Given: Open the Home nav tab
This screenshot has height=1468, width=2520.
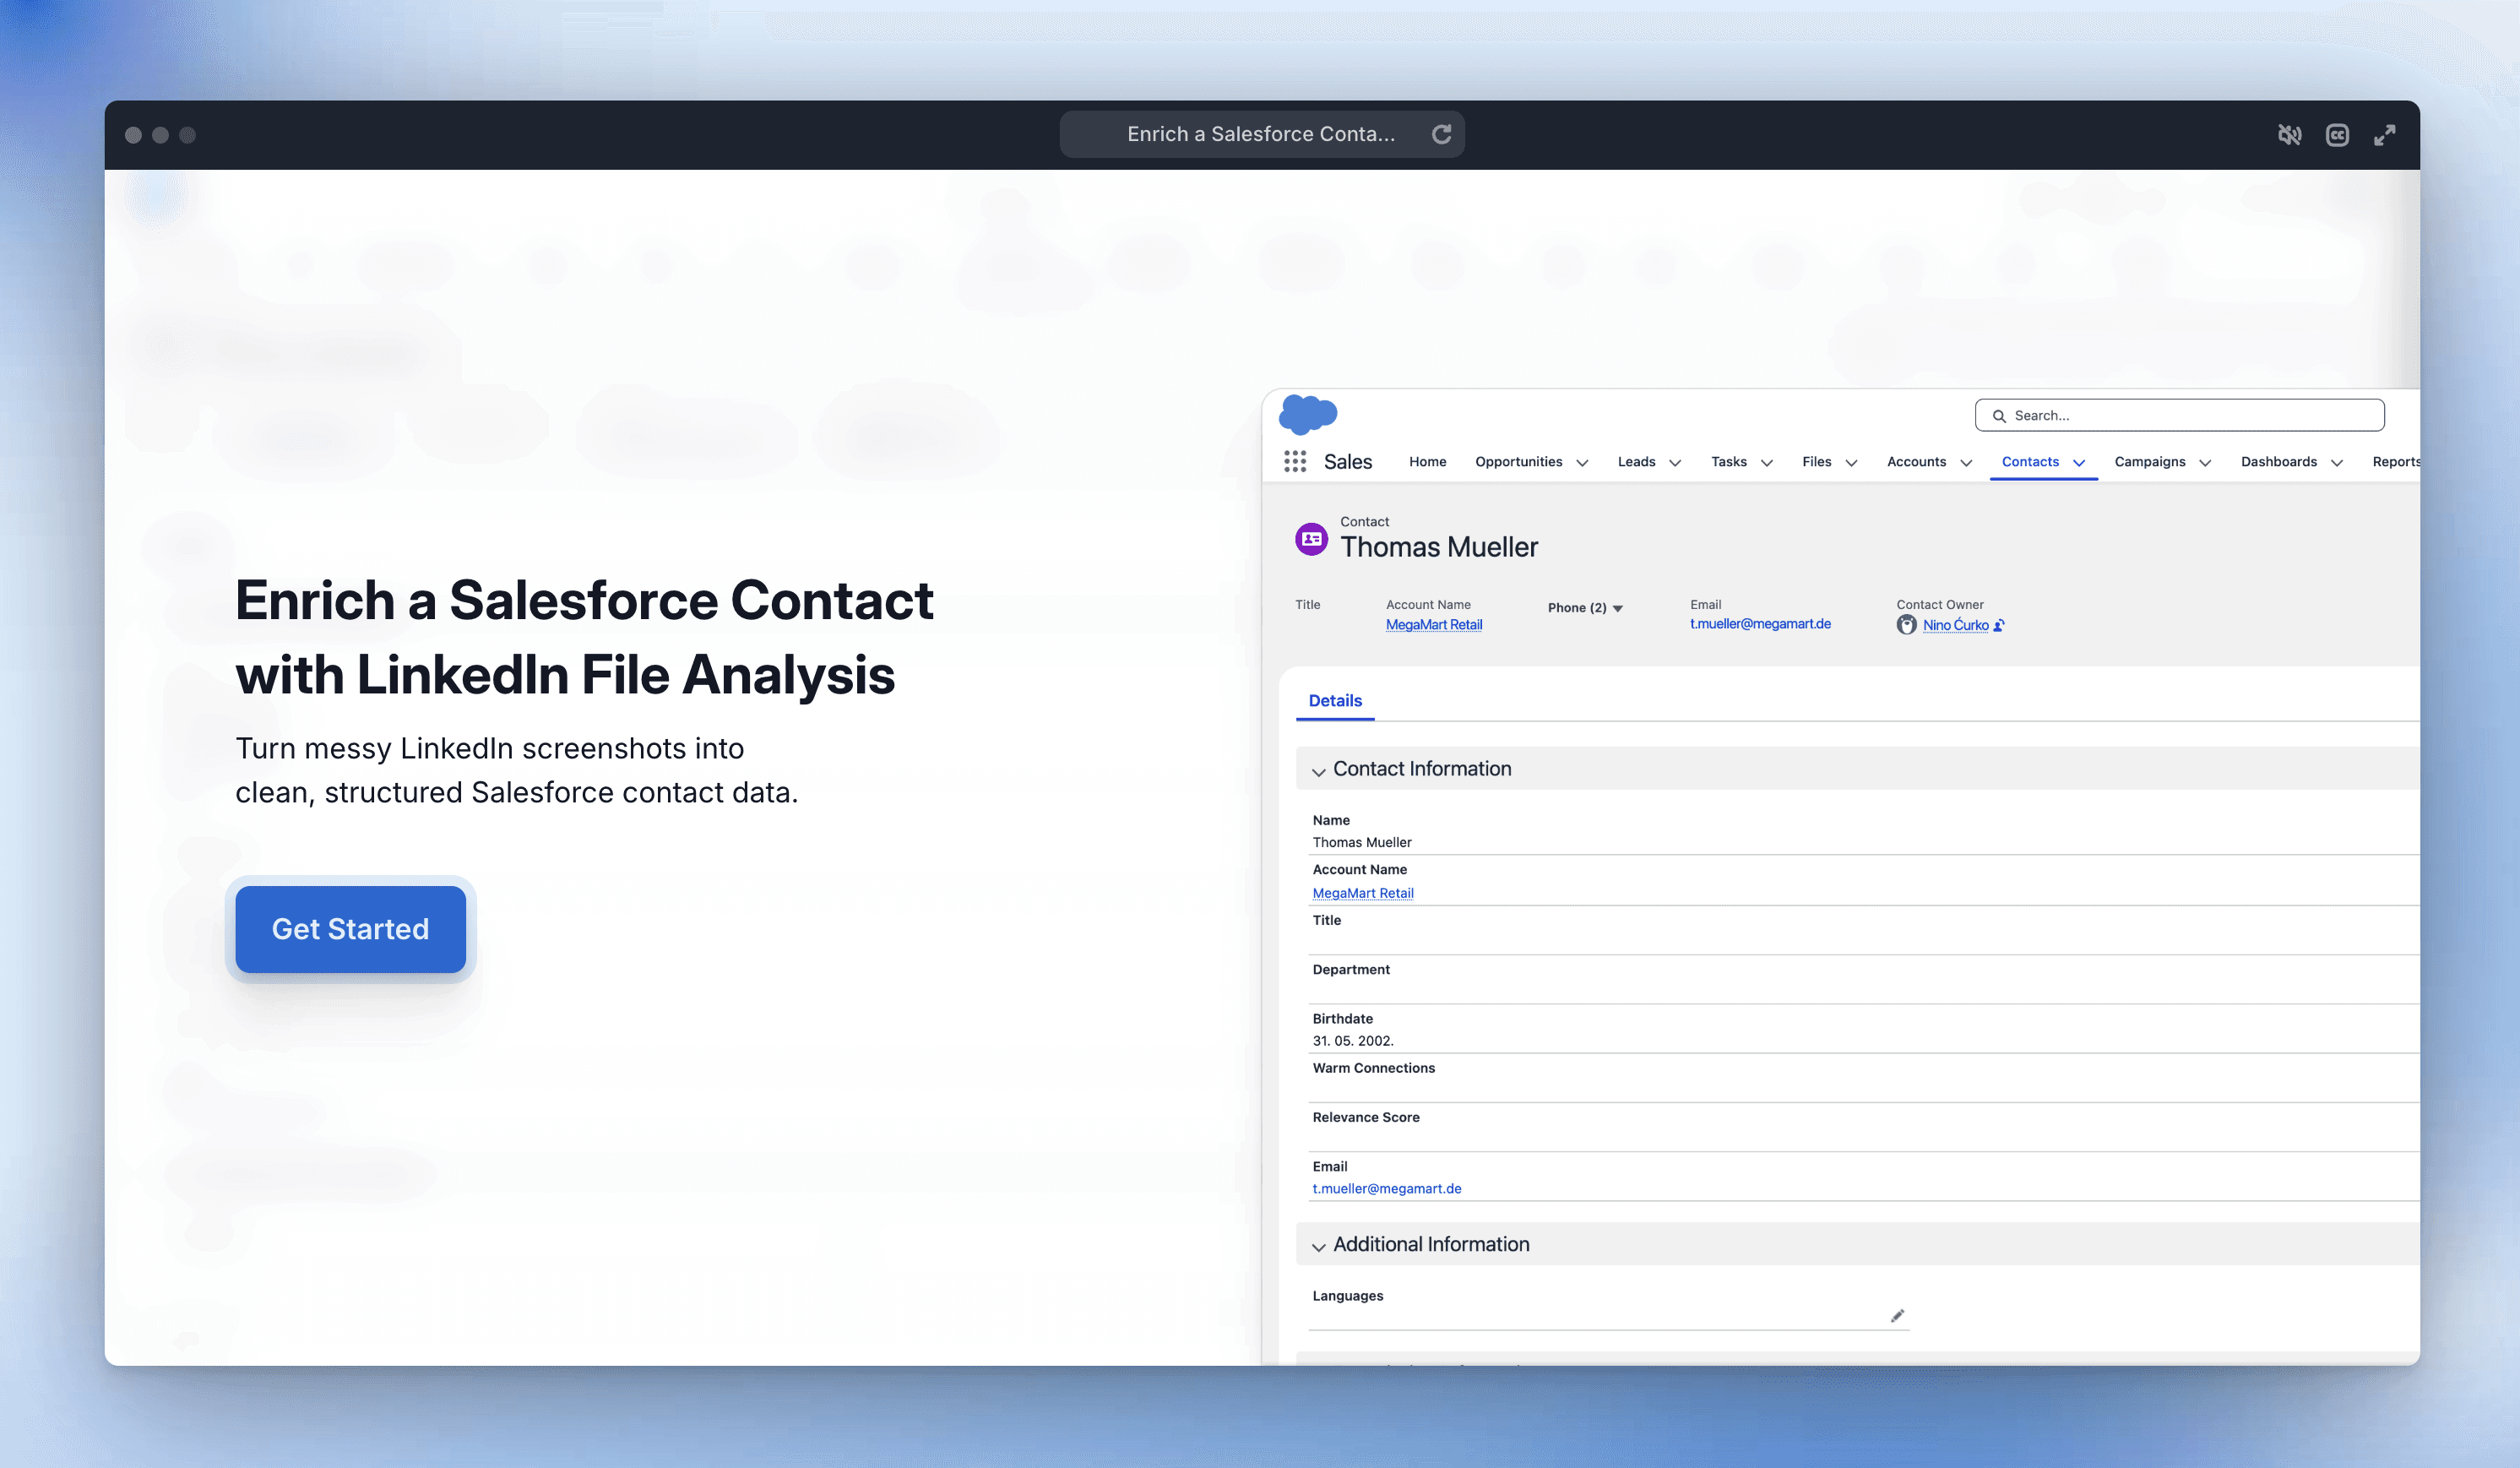Looking at the screenshot, I should 1427,461.
